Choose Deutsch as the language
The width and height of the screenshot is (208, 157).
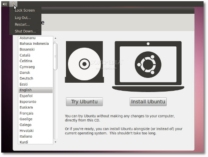click(x=36, y=78)
